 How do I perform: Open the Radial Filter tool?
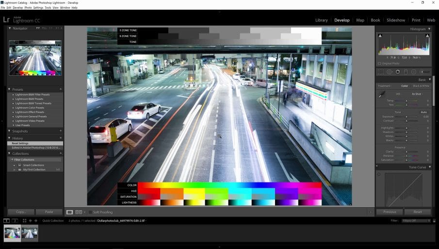(x=414, y=72)
